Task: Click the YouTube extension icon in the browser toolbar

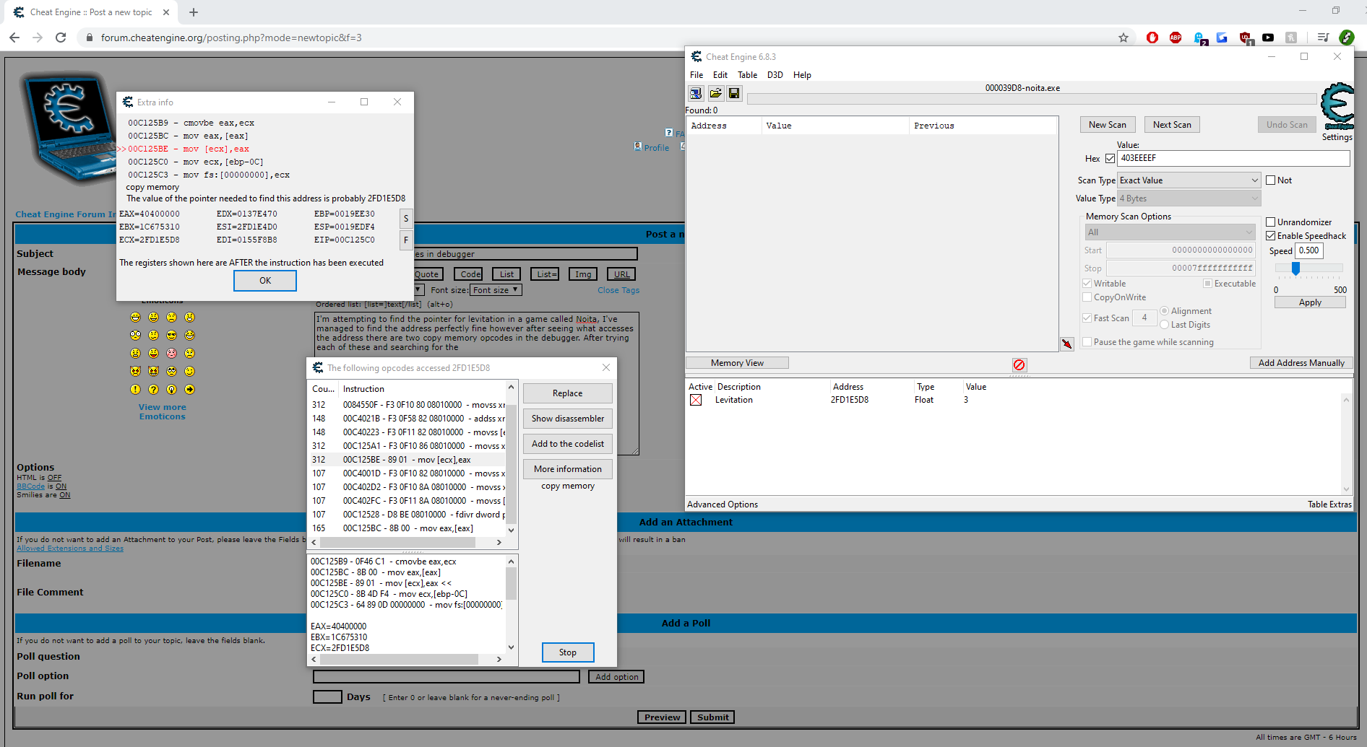Action: 1268,38
